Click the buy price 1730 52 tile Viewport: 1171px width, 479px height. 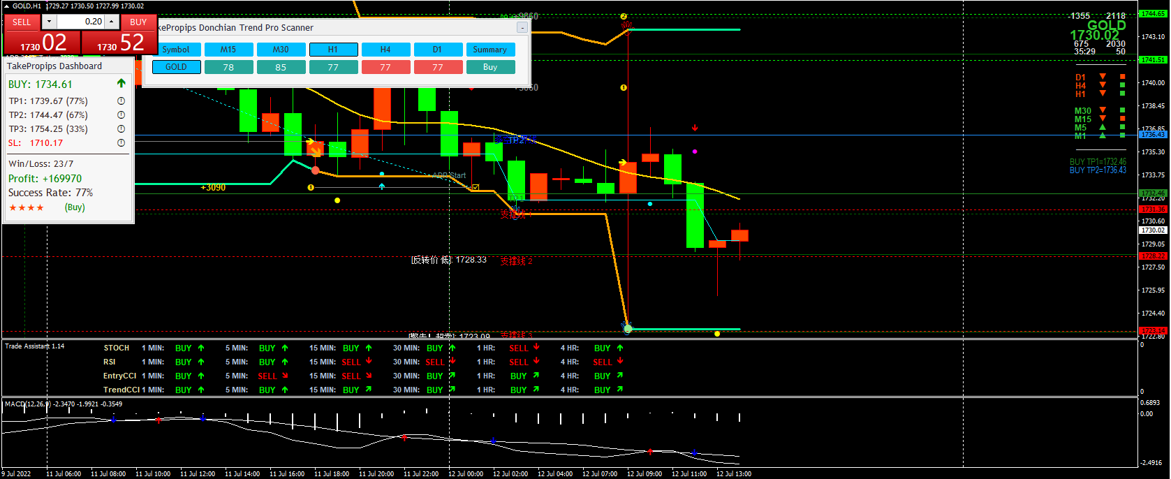119,42
